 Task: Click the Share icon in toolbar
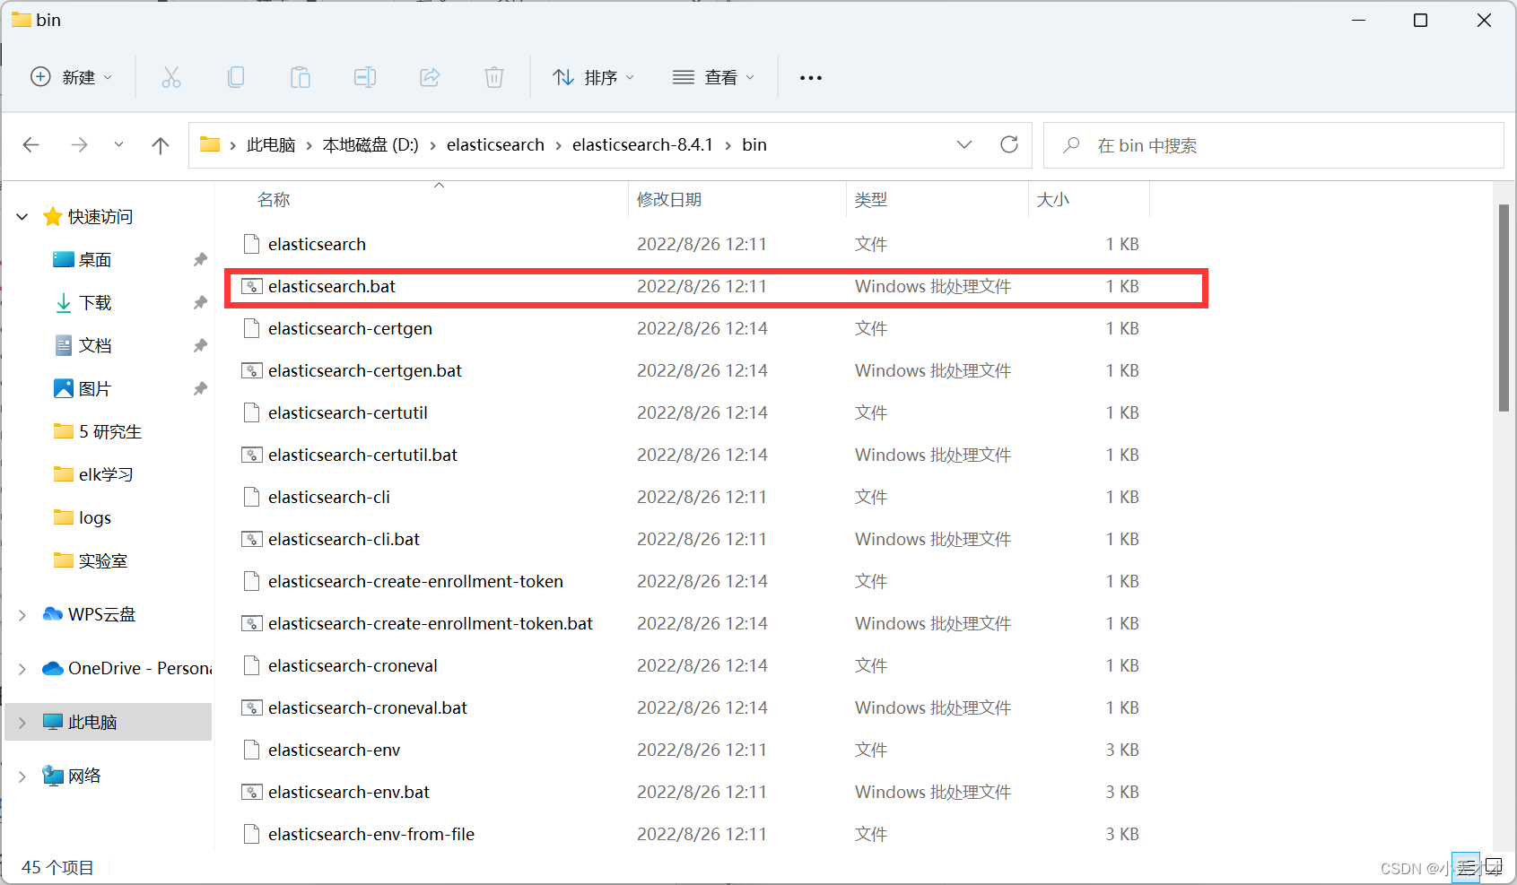pos(430,77)
